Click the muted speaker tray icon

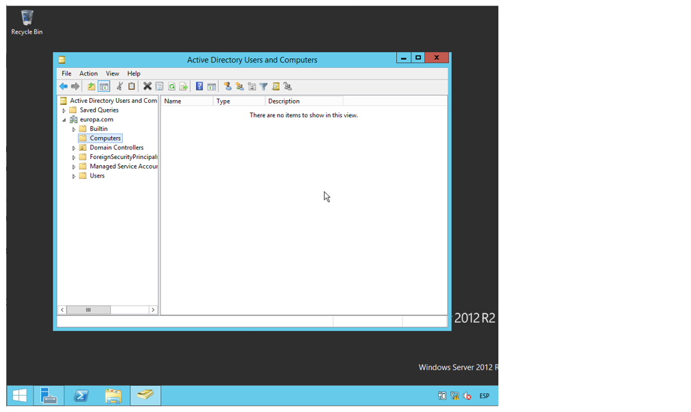pyautogui.click(x=467, y=396)
